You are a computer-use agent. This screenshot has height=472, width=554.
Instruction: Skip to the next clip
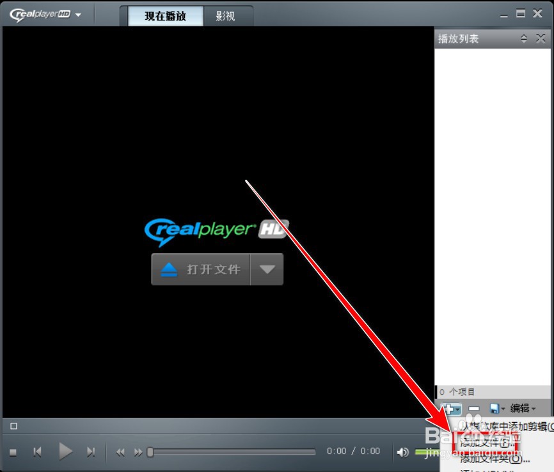(91, 452)
